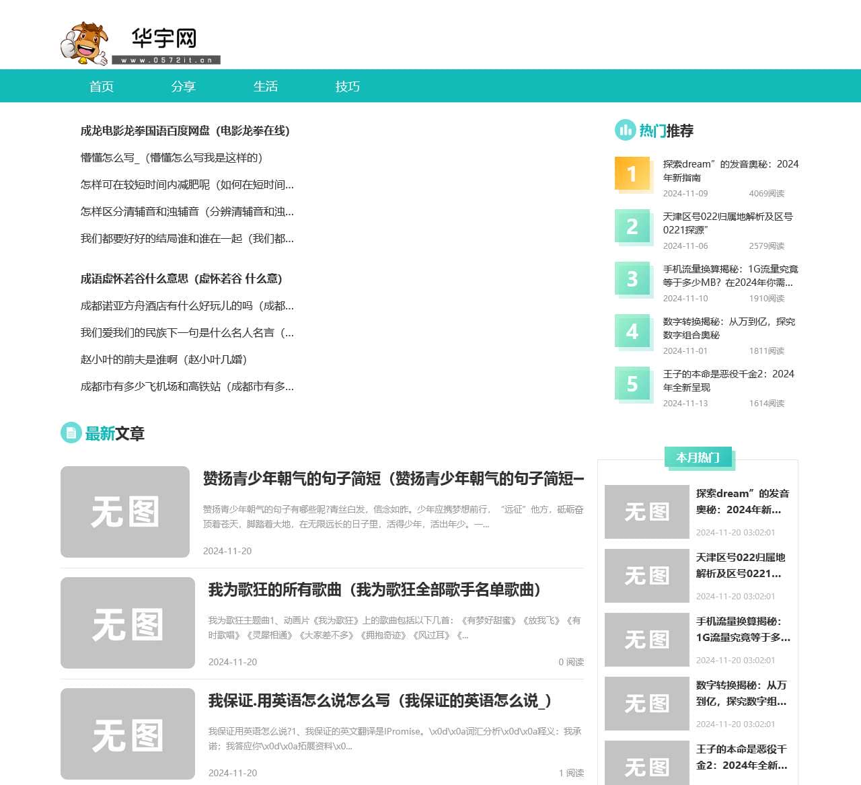Click the 无图 thumbnail of first latest article
The image size is (861, 785).
(124, 511)
